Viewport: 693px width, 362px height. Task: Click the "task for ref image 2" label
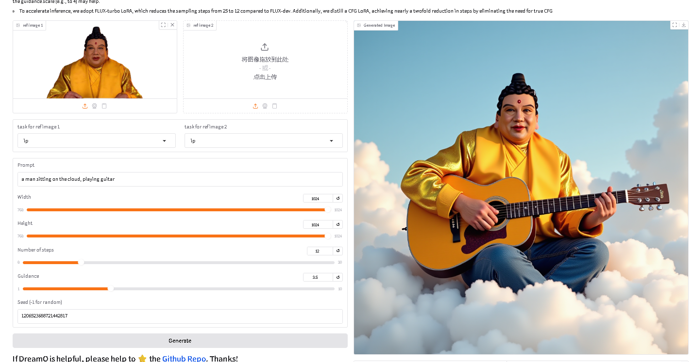(x=205, y=127)
